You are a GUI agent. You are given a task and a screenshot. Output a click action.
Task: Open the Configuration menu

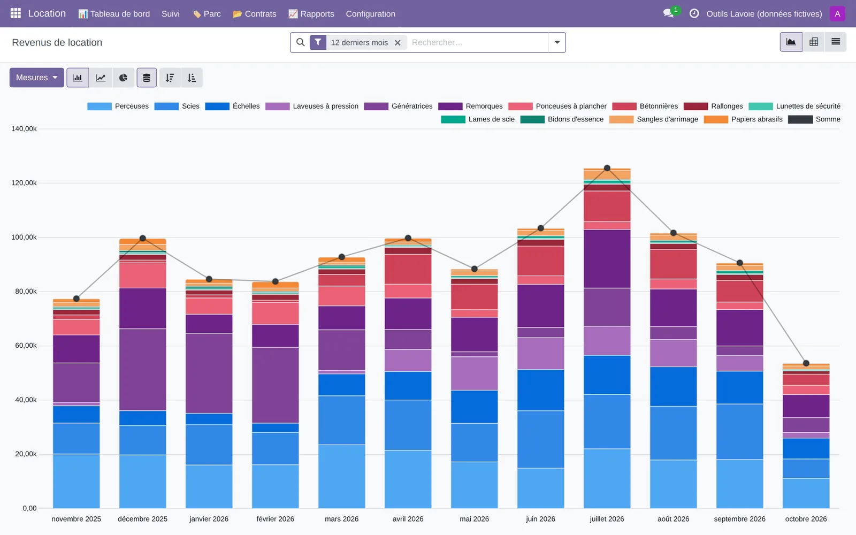pyautogui.click(x=371, y=14)
